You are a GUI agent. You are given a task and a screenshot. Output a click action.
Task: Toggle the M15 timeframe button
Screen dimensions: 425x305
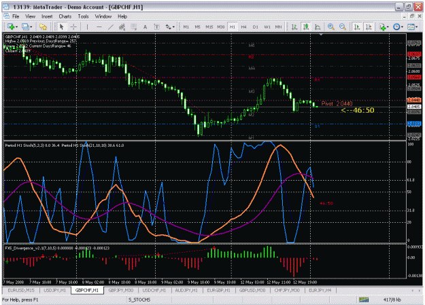209,26
